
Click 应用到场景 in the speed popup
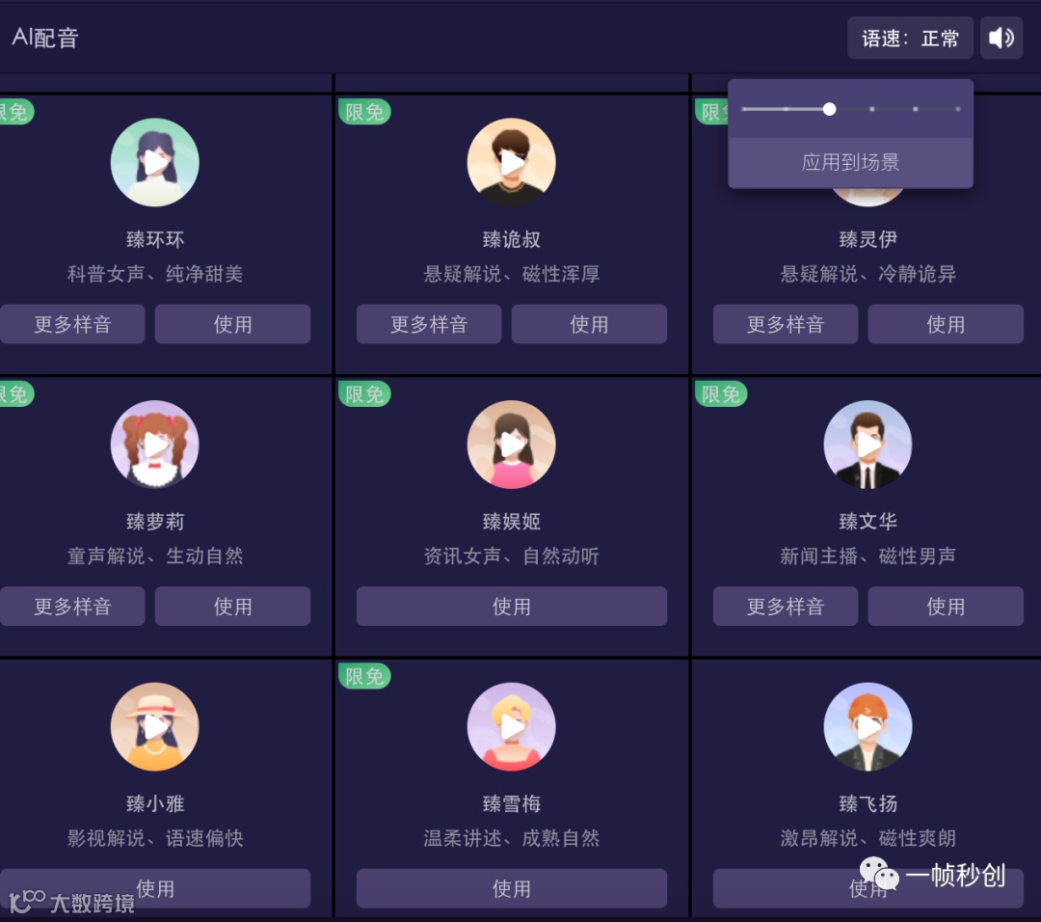(850, 162)
